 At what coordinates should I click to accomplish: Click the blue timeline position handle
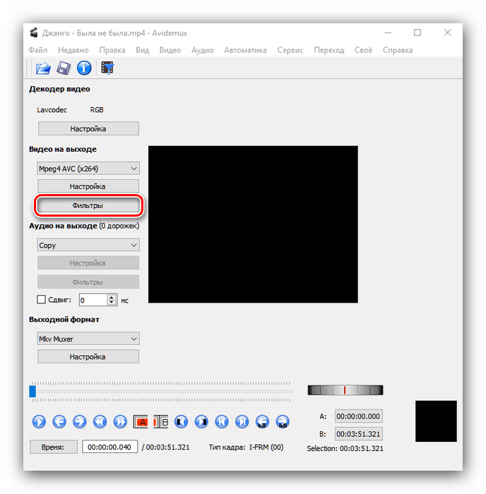tap(32, 391)
